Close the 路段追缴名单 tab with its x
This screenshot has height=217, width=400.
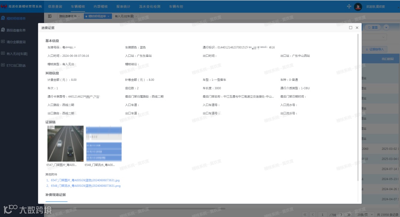[79, 17]
